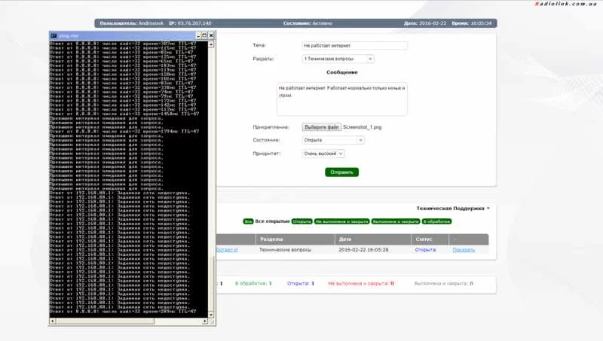
Task: Filter tickets by В обработке
Action: pyautogui.click(x=436, y=221)
